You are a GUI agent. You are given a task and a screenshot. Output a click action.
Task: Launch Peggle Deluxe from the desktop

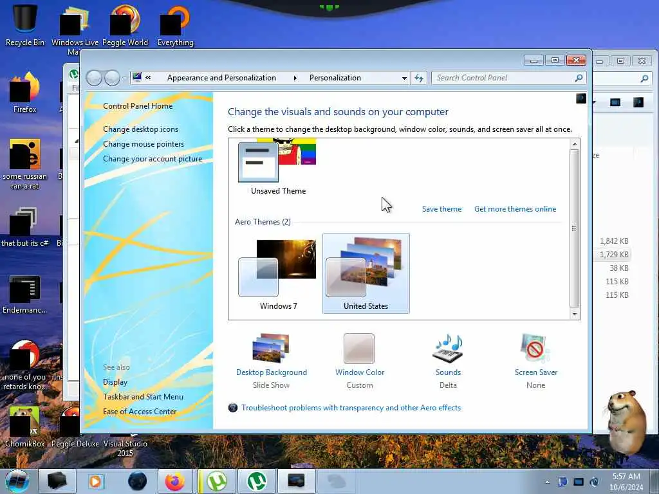point(75,427)
